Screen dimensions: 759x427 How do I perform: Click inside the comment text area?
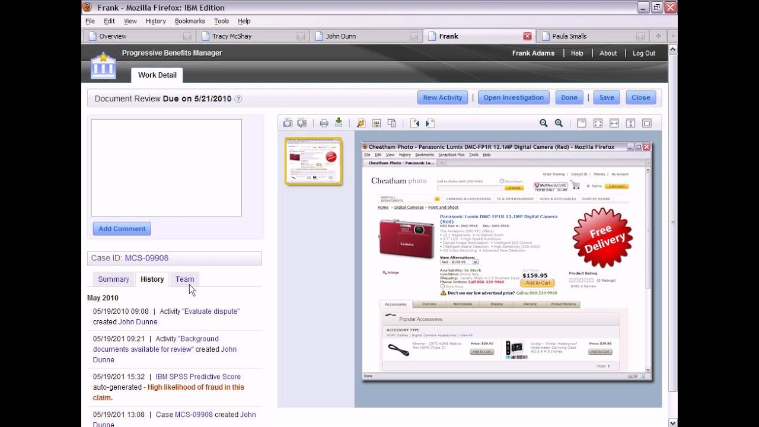coord(167,168)
